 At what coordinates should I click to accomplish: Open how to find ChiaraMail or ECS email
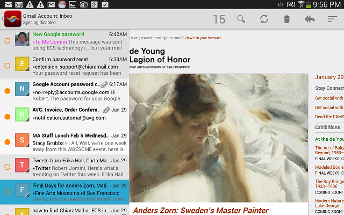pos(64,210)
